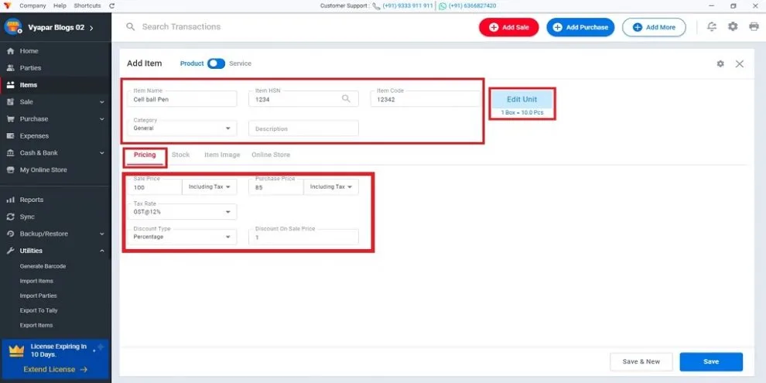Click the Item Name field
This screenshot has height=383, width=766.
182,99
